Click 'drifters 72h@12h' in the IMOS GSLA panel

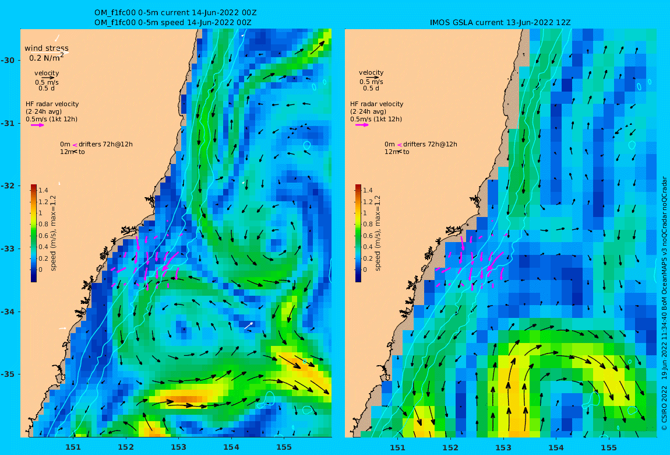[x=431, y=144]
